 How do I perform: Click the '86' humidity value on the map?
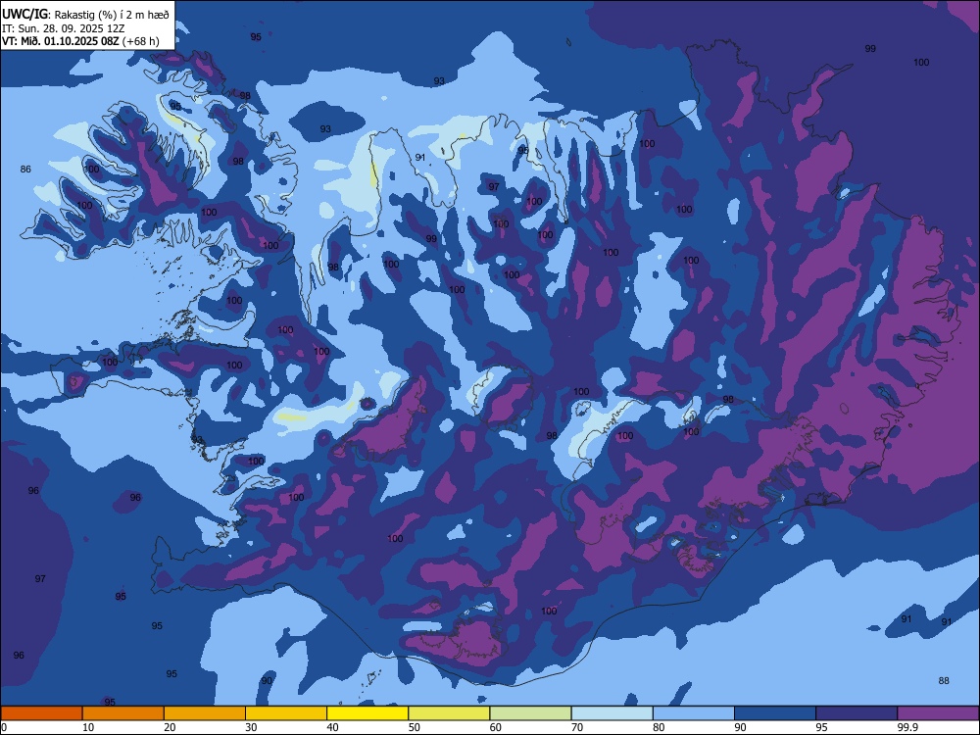(x=25, y=170)
